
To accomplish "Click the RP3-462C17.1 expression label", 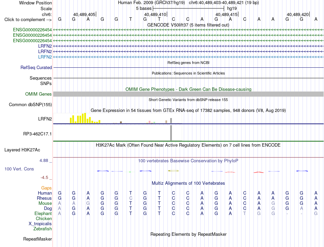I will click(38, 134).
